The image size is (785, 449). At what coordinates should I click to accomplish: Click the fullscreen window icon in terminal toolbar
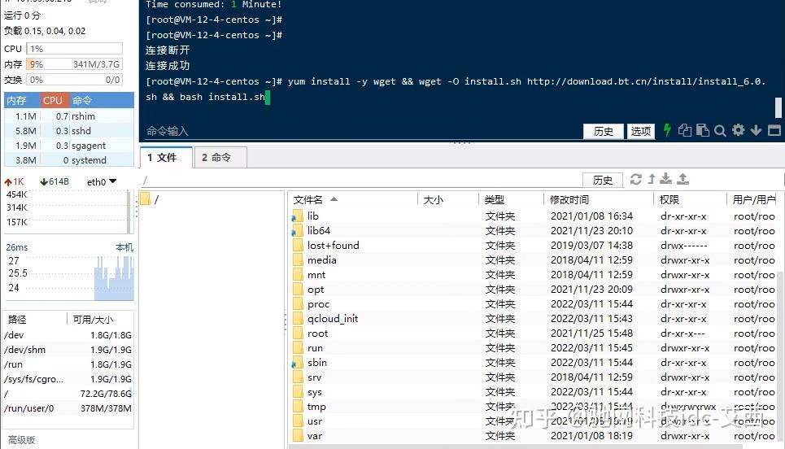click(774, 131)
